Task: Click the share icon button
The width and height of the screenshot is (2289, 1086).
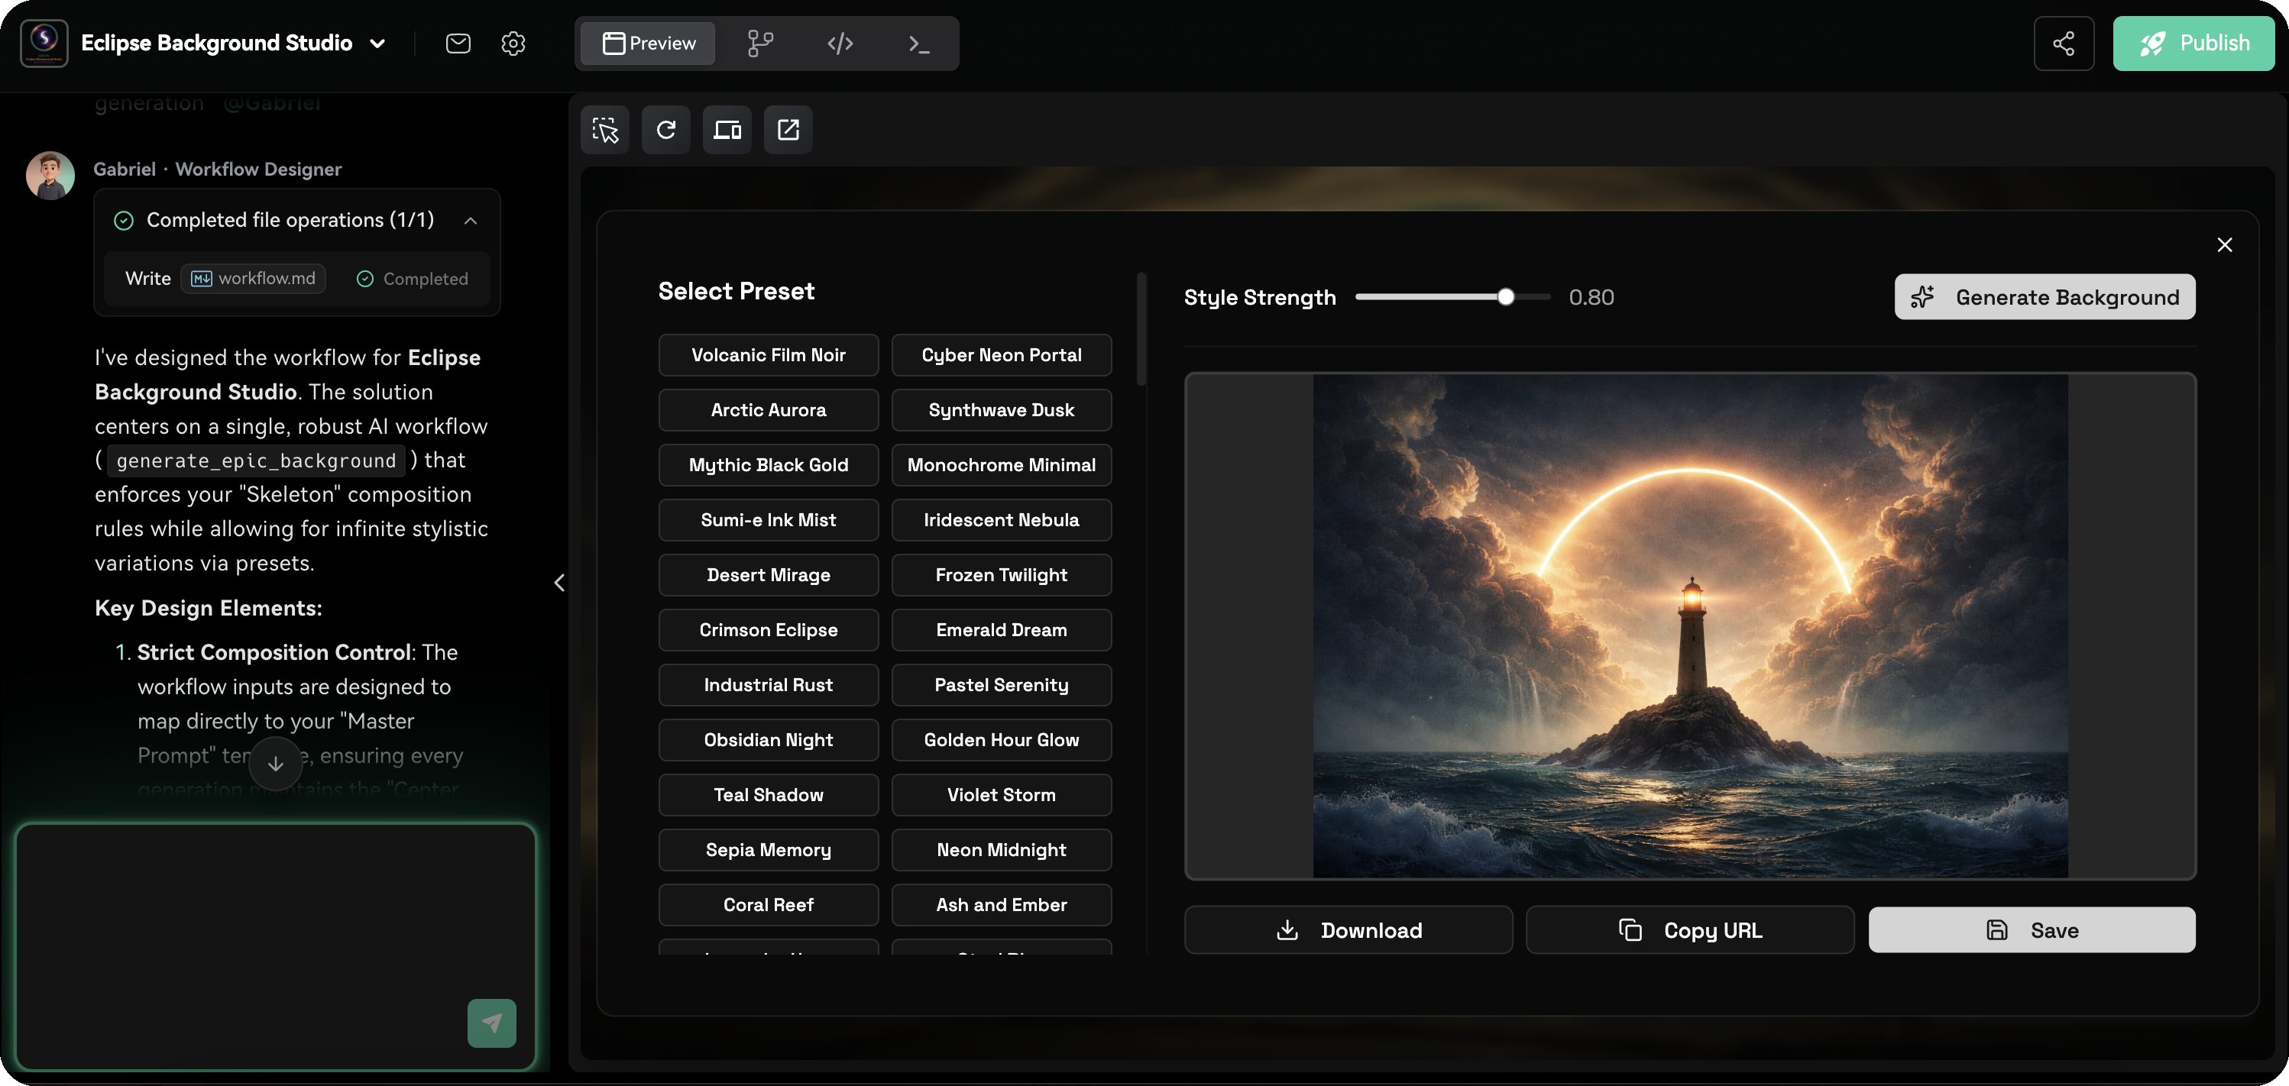Action: click(2062, 44)
